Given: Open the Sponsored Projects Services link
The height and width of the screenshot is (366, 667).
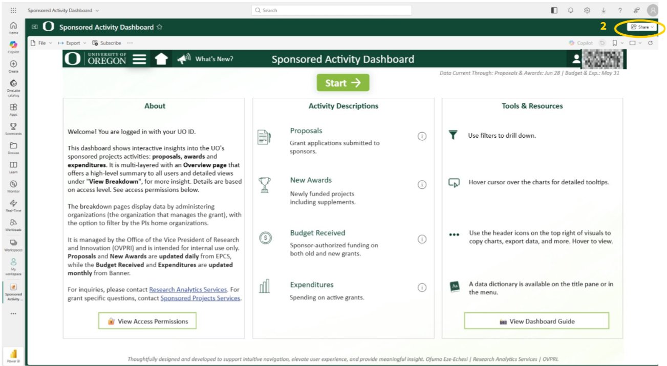Looking at the screenshot, I should click(x=200, y=298).
